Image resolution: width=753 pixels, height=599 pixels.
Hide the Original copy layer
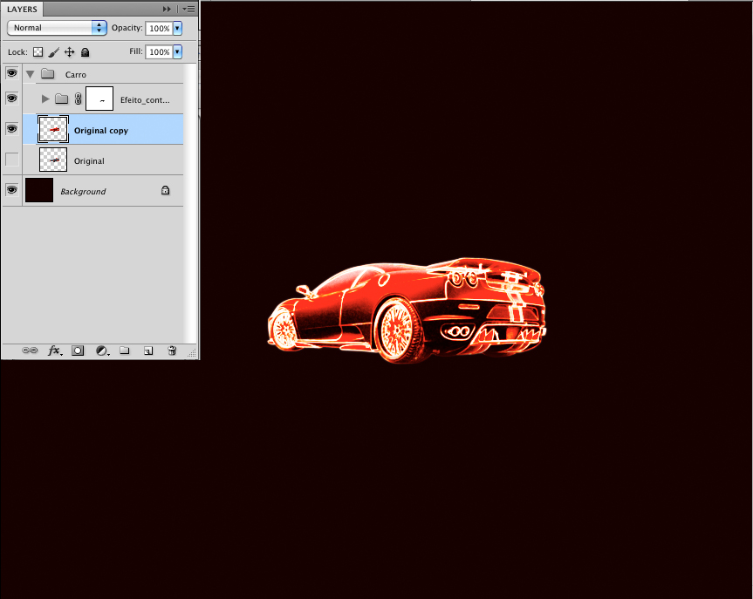pyautogui.click(x=12, y=129)
